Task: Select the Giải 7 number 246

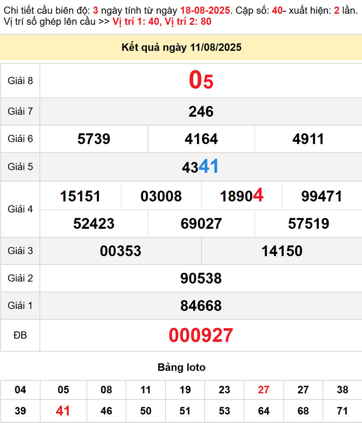Action: click(x=201, y=112)
